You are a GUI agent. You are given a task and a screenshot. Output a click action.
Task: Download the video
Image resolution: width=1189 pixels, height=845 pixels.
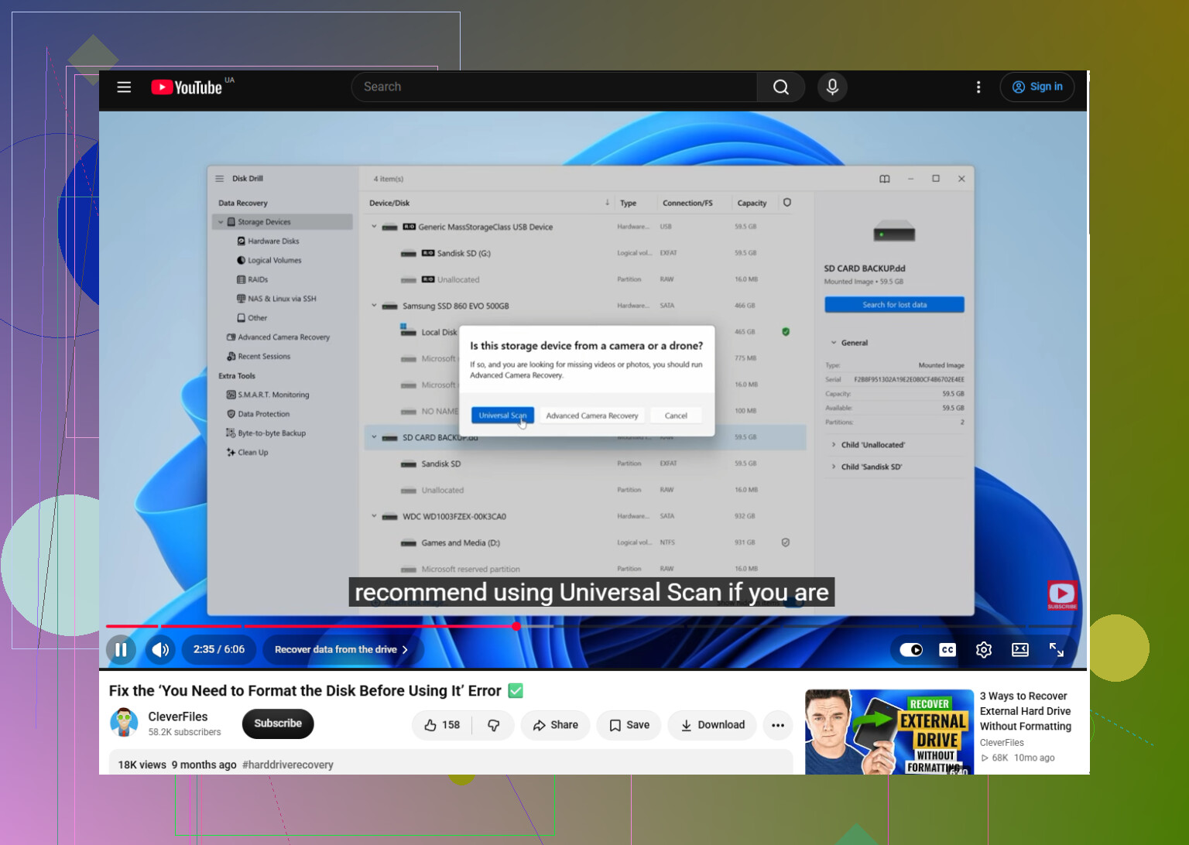(712, 725)
